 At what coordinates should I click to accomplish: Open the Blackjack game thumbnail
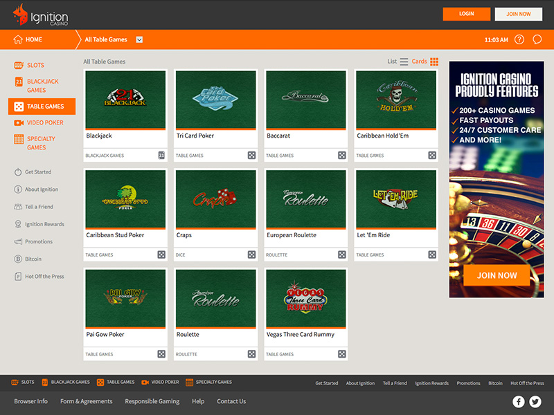pyautogui.click(x=125, y=100)
